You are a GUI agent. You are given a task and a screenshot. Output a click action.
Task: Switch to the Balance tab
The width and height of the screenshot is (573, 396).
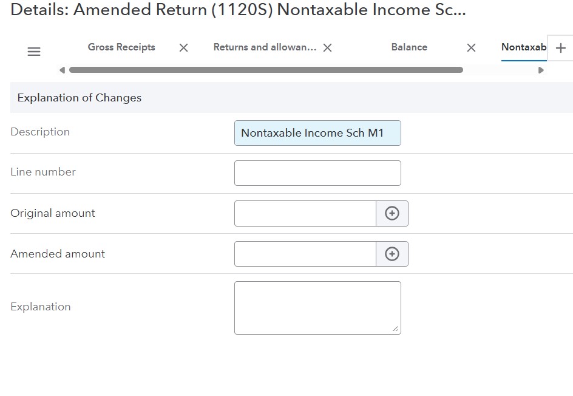(409, 47)
